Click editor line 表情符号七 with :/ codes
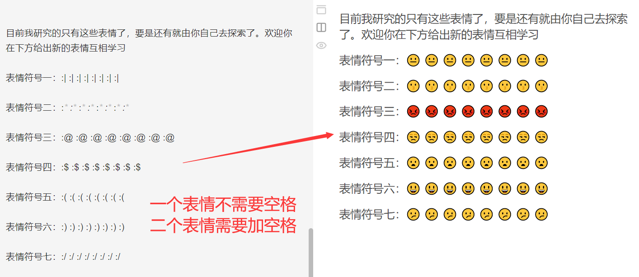Viewport: 639px width, 277px height. tap(63, 257)
